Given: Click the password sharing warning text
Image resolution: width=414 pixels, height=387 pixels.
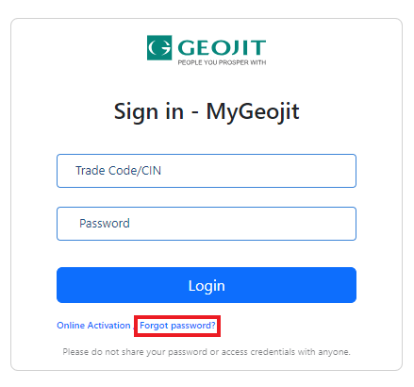Looking at the screenshot, I should [x=207, y=352].
